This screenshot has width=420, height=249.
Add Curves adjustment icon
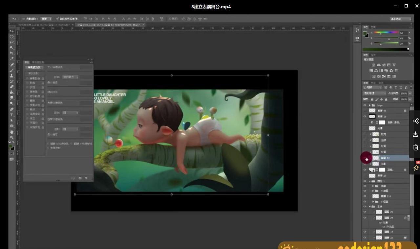pos(384,65)
